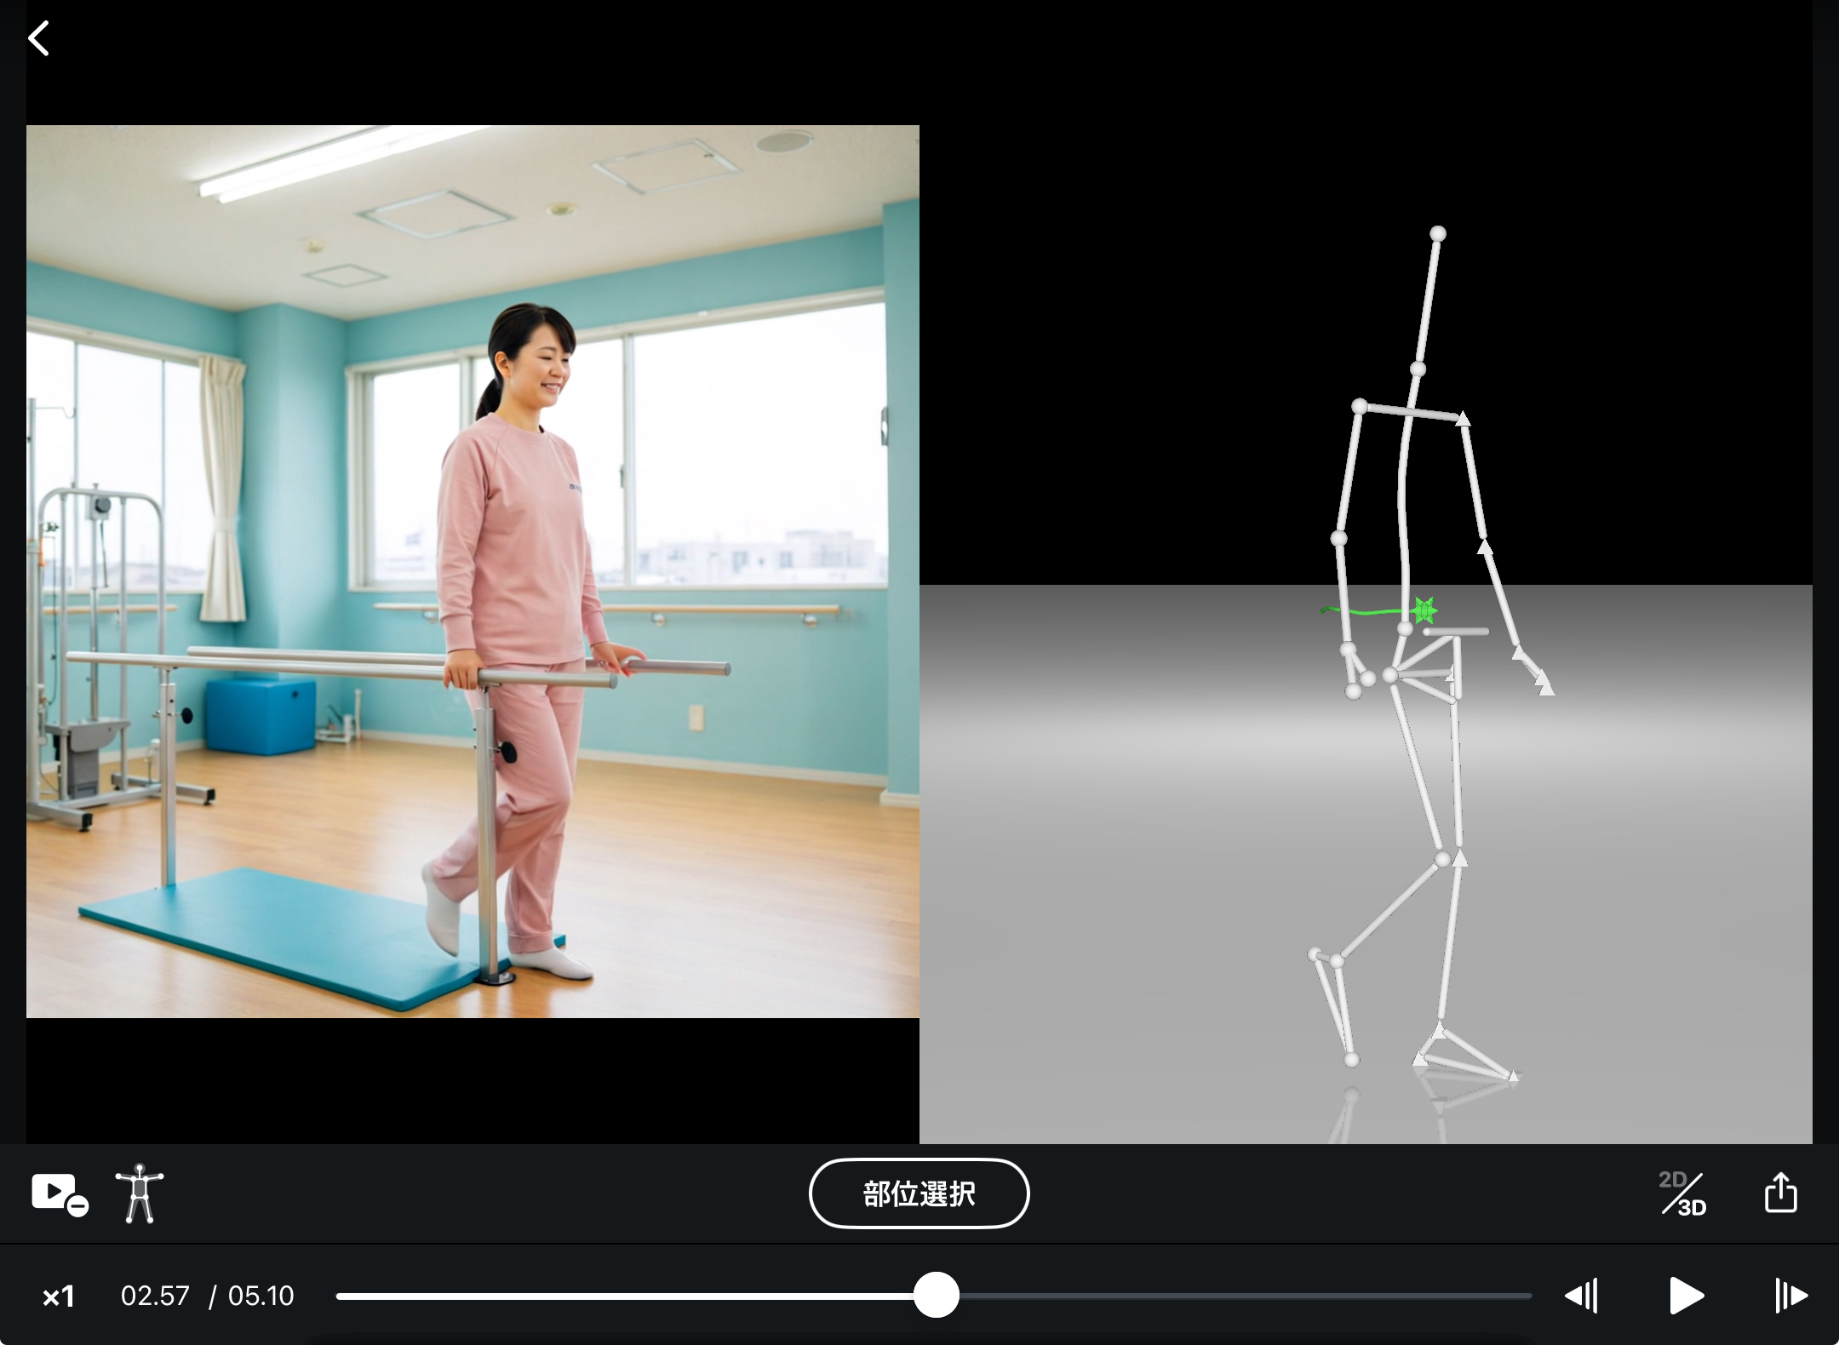Change playback speed ×1

tap(59, 1296)
